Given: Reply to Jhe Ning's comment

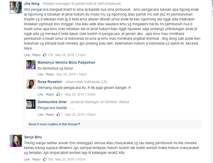Looking at the screenshot, I should (x=36, y=55).
